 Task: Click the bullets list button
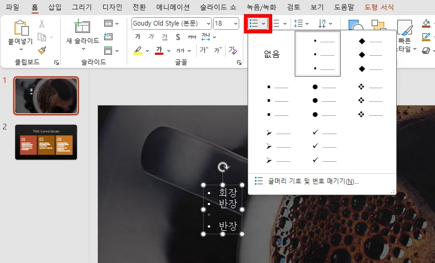tap(253, 23)
